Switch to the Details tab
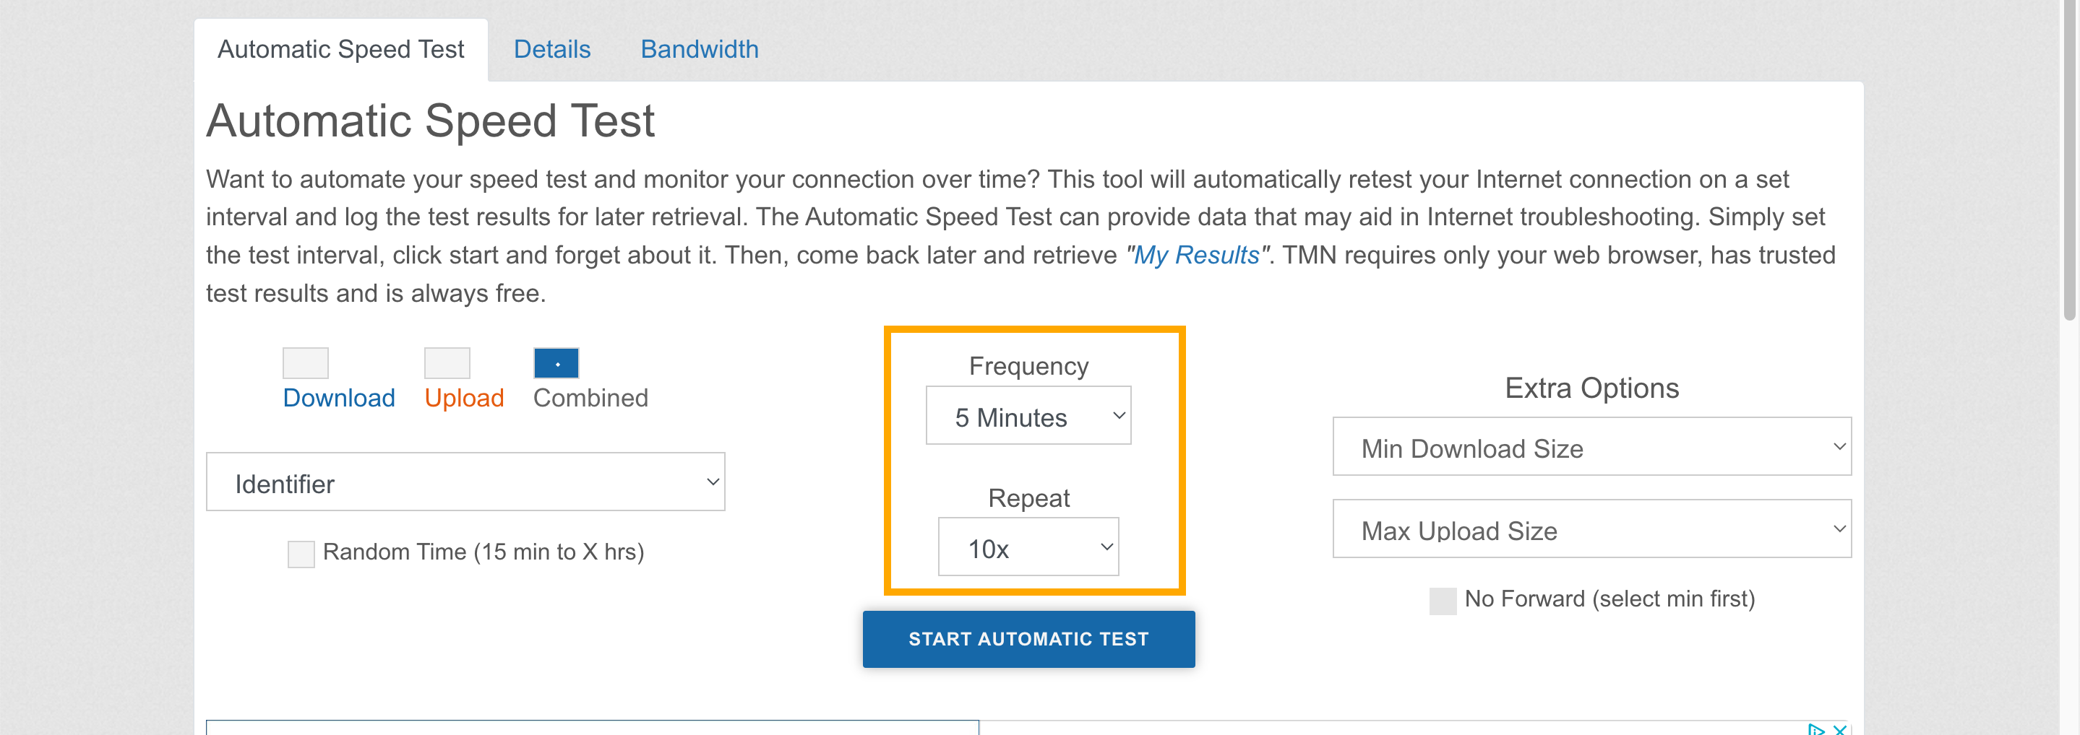 [552, 49]
